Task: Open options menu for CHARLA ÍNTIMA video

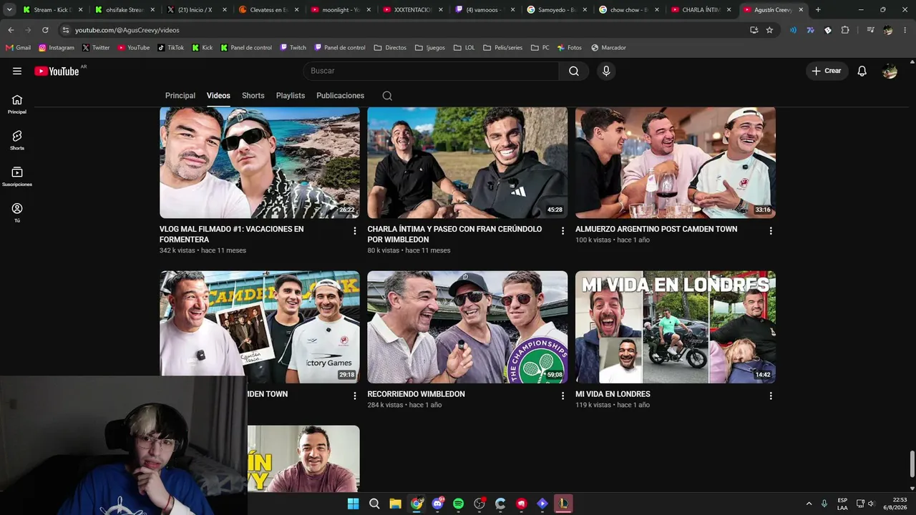Action: 562,231
